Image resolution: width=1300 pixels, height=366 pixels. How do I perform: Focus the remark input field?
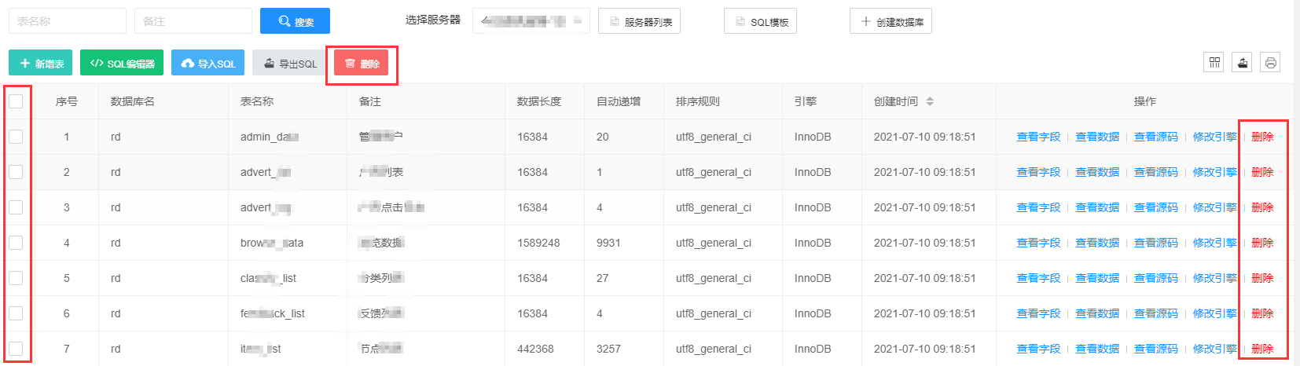tap(193, 21)
